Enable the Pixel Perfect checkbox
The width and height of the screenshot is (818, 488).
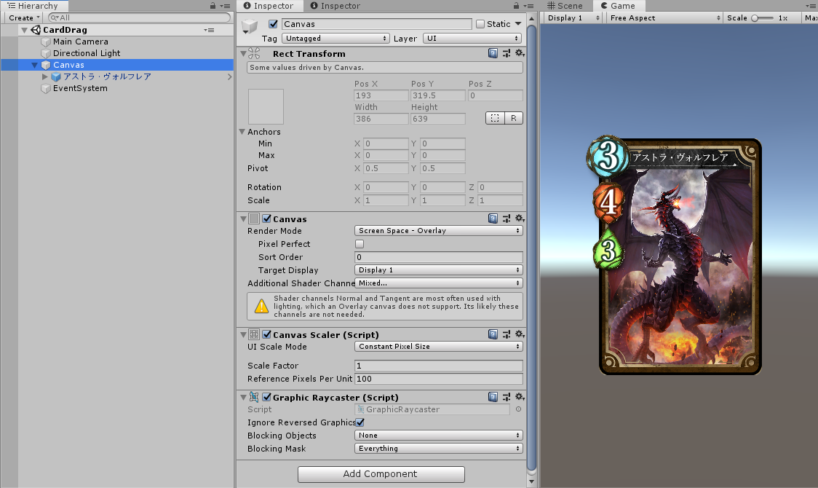point(360,244)
